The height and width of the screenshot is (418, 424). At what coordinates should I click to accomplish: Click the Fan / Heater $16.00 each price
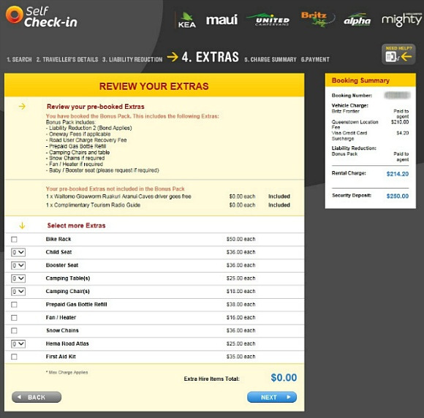[x=241, y=318]
